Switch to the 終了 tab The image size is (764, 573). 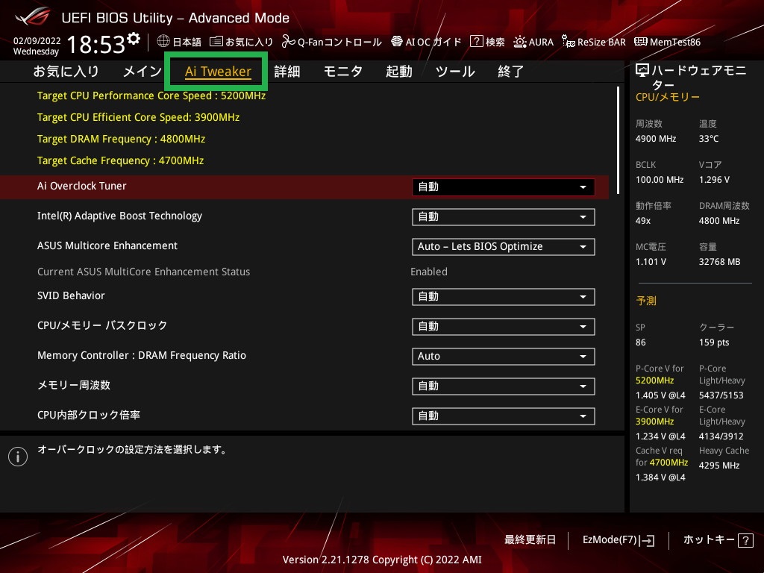click(x=510, y=72)
